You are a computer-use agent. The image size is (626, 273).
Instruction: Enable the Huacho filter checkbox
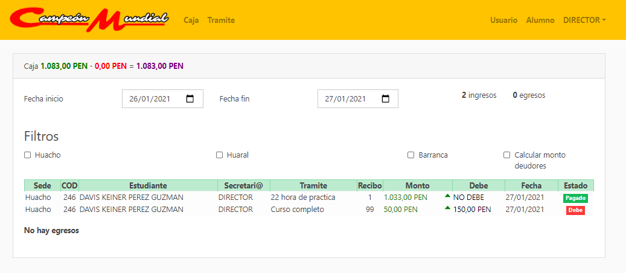pyautogui.click(x=28, y=155)
